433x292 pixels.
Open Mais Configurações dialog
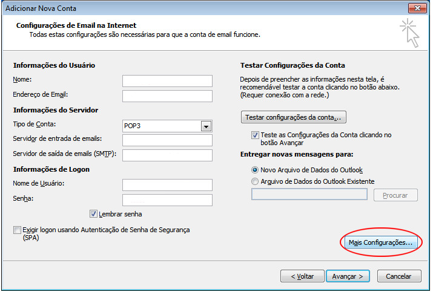(x=381, y=242)
